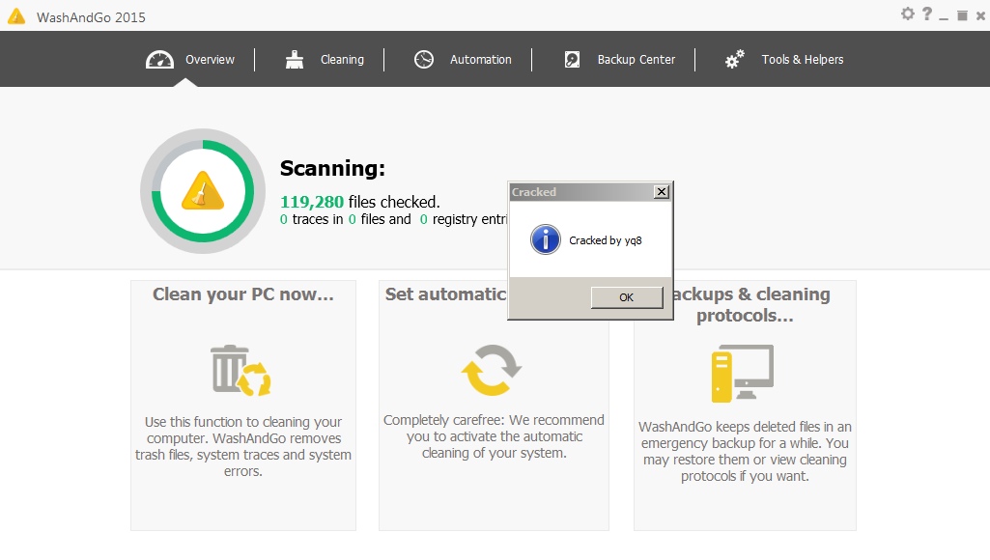Click the Tools & Helpers gears icon
This screenshot has width=990, height=560.
pyautogui.click(x=734, y=59)
